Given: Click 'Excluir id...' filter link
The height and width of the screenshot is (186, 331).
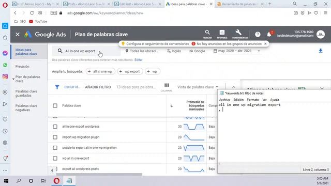Looking at the screenshot, I should point(72,87).
